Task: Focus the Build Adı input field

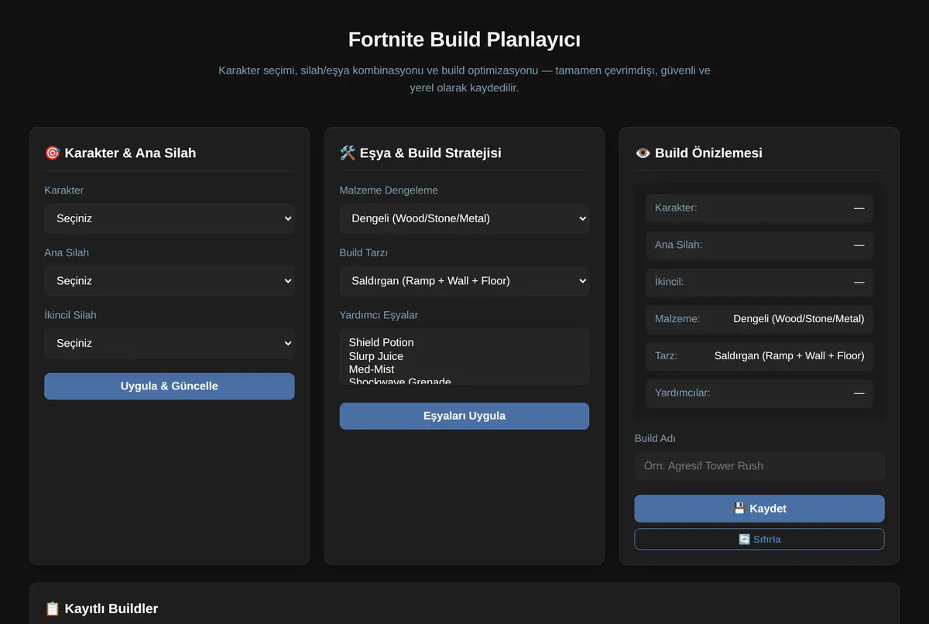Action: 759,466
